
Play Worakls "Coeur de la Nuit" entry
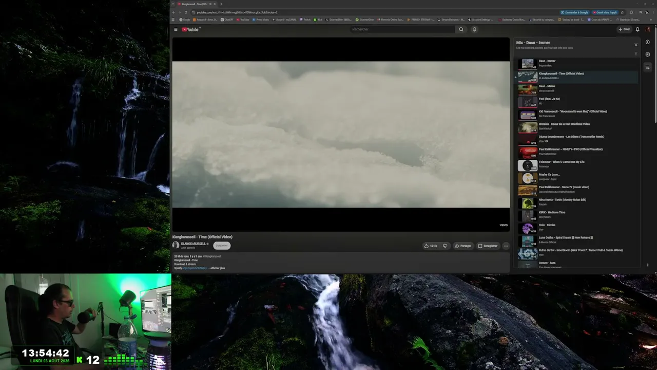pyautogui.click(x=576, y=126)
